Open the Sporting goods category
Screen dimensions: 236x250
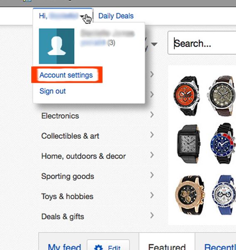click(x=68, y=176)
